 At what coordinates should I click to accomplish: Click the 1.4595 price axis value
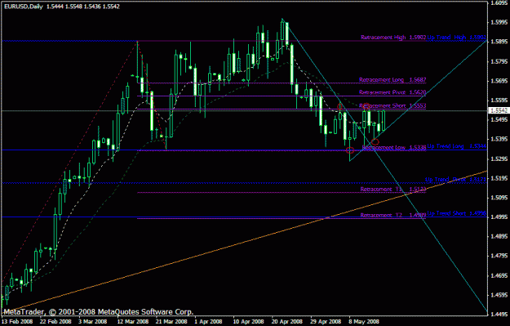[499, 295]
